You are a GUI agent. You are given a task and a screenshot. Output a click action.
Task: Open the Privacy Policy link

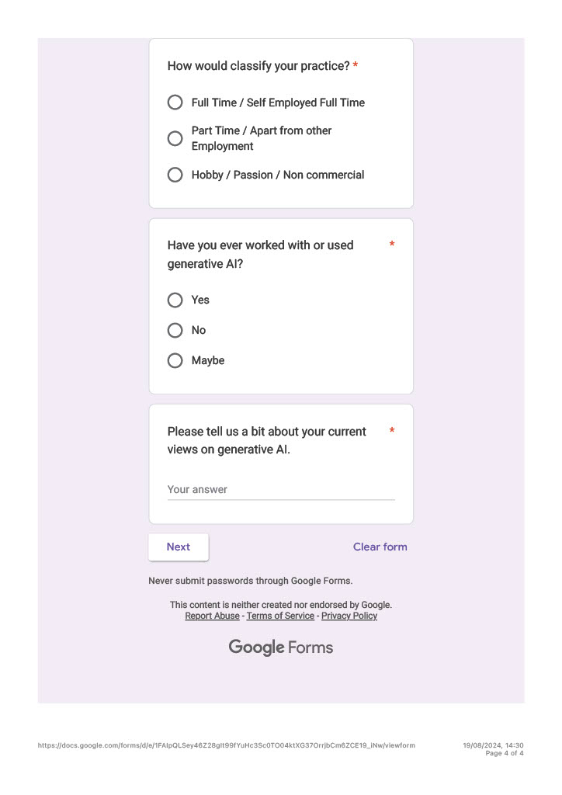[x=349, y=616]
